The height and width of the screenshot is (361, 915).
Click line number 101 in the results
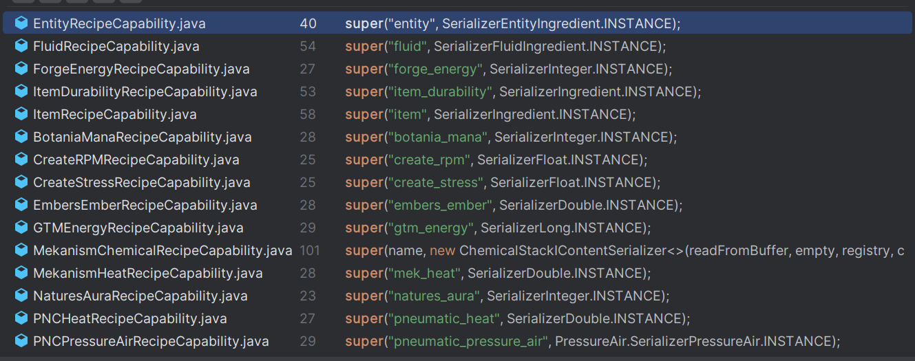pyautogui.click(x=310, y=250)
